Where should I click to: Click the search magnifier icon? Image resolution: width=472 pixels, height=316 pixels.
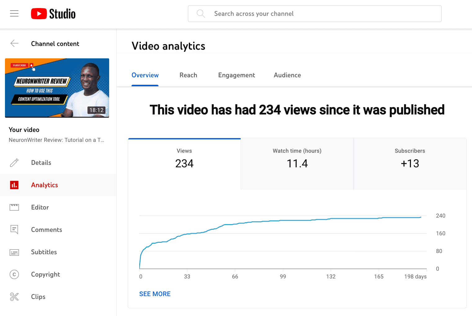pos(200,14)
